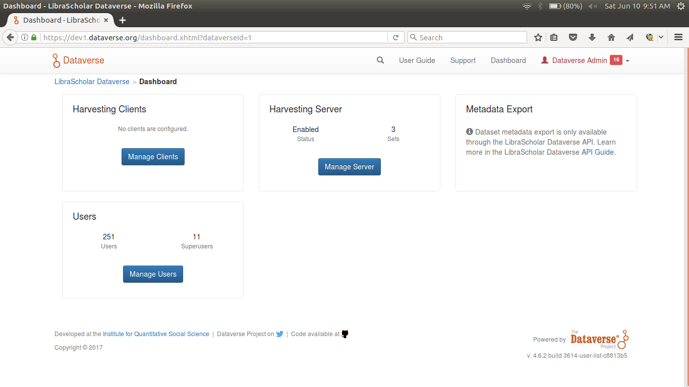
Task: Click the '11' Superusers count
Action: [197, 237]
